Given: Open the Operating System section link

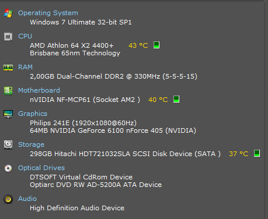Looking at the screenshot, I should [x=48, y=13].
